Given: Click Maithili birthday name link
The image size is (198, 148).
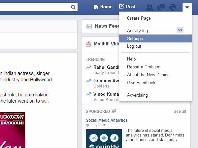Looking at the screenshot, I should tap(107, 44).
